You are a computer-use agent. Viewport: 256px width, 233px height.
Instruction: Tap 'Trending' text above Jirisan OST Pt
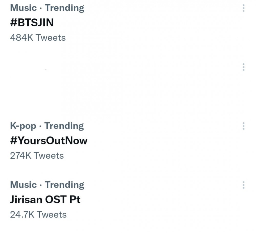tap(65, 185)
